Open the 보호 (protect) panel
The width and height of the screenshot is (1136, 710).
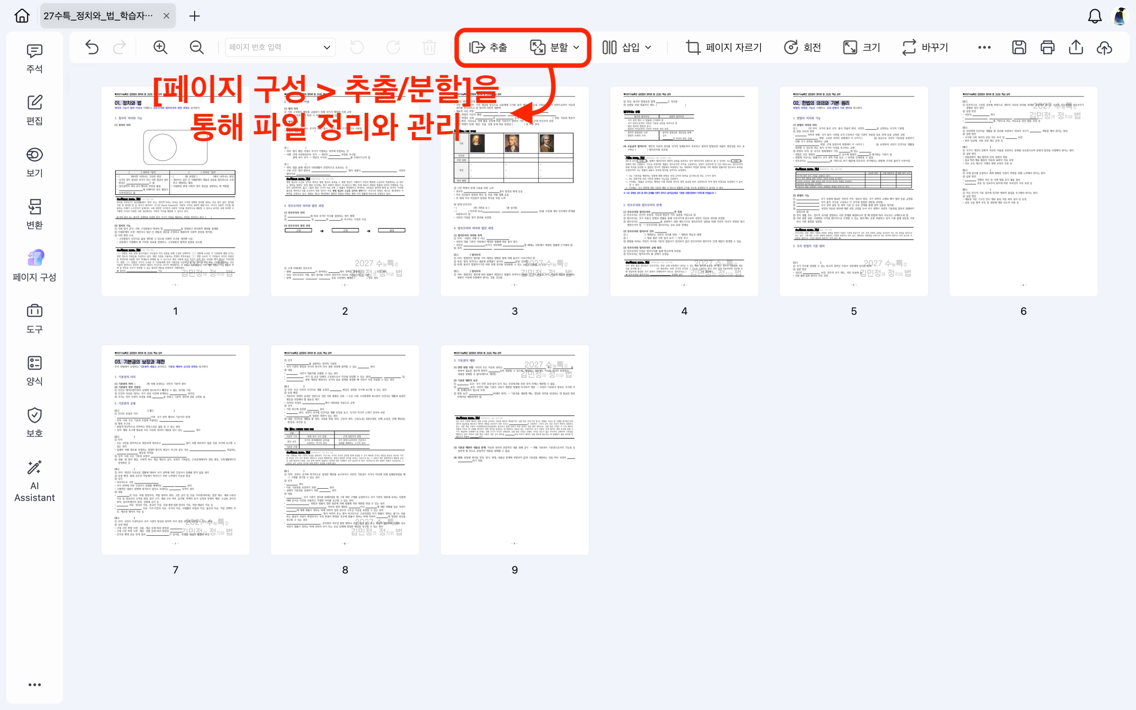click(34, 421)
